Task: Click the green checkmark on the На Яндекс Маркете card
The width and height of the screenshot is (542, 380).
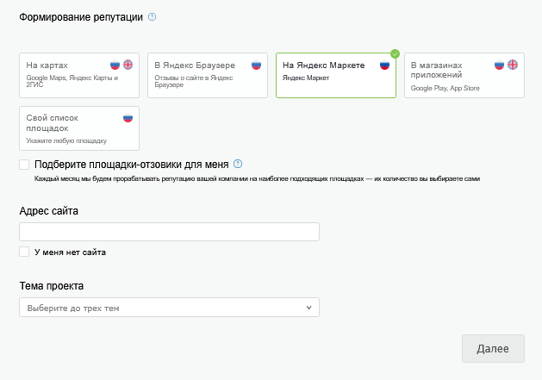Action: pyautogui.click(x=395, y=53)
